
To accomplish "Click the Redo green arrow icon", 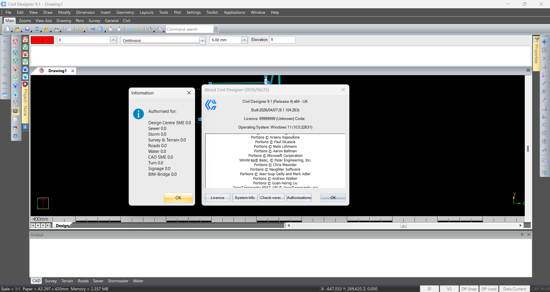I will tap(139, 29).
